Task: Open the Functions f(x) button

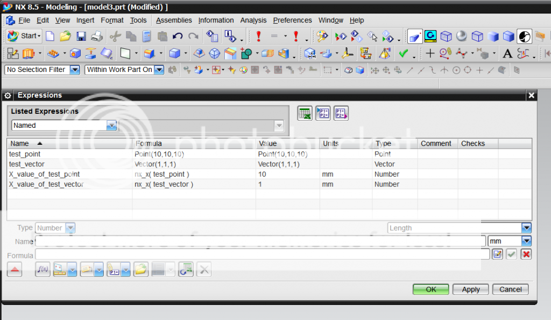Action: [43, 269]
